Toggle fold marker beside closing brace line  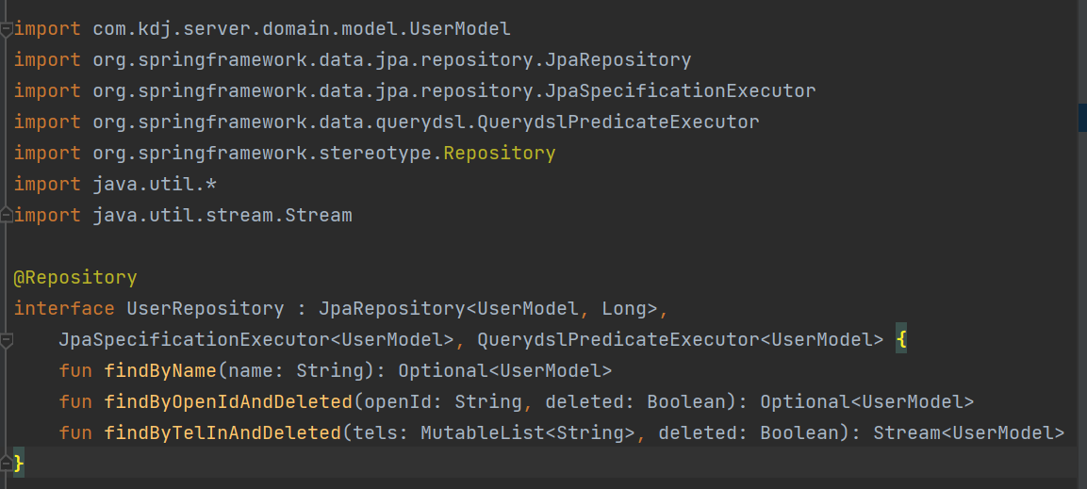(7, 465)
